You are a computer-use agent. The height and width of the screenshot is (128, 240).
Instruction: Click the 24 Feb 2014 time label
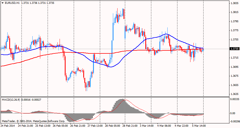(x=8, y=126)
